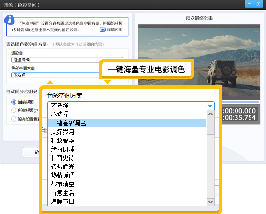
Task: Expand the 色彩空间方案 dropdown arrow
Action: click(210, 106)
